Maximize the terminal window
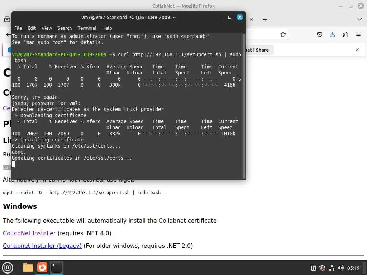The image size is (367, 275). (x=230, y=17)
